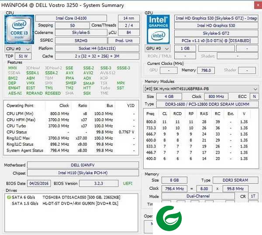Image resolution: width=262 pixels, height=235 pixels.
Task: Click the BIOS Date 04/25/2016 field
Action: click(x=39, y=184)
